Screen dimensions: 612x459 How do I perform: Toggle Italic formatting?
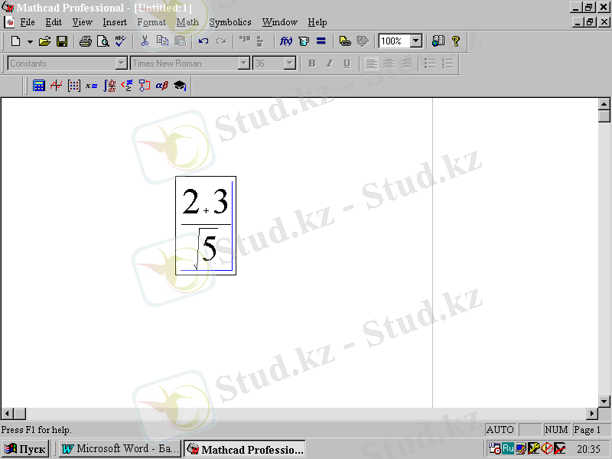coord(330,63)
